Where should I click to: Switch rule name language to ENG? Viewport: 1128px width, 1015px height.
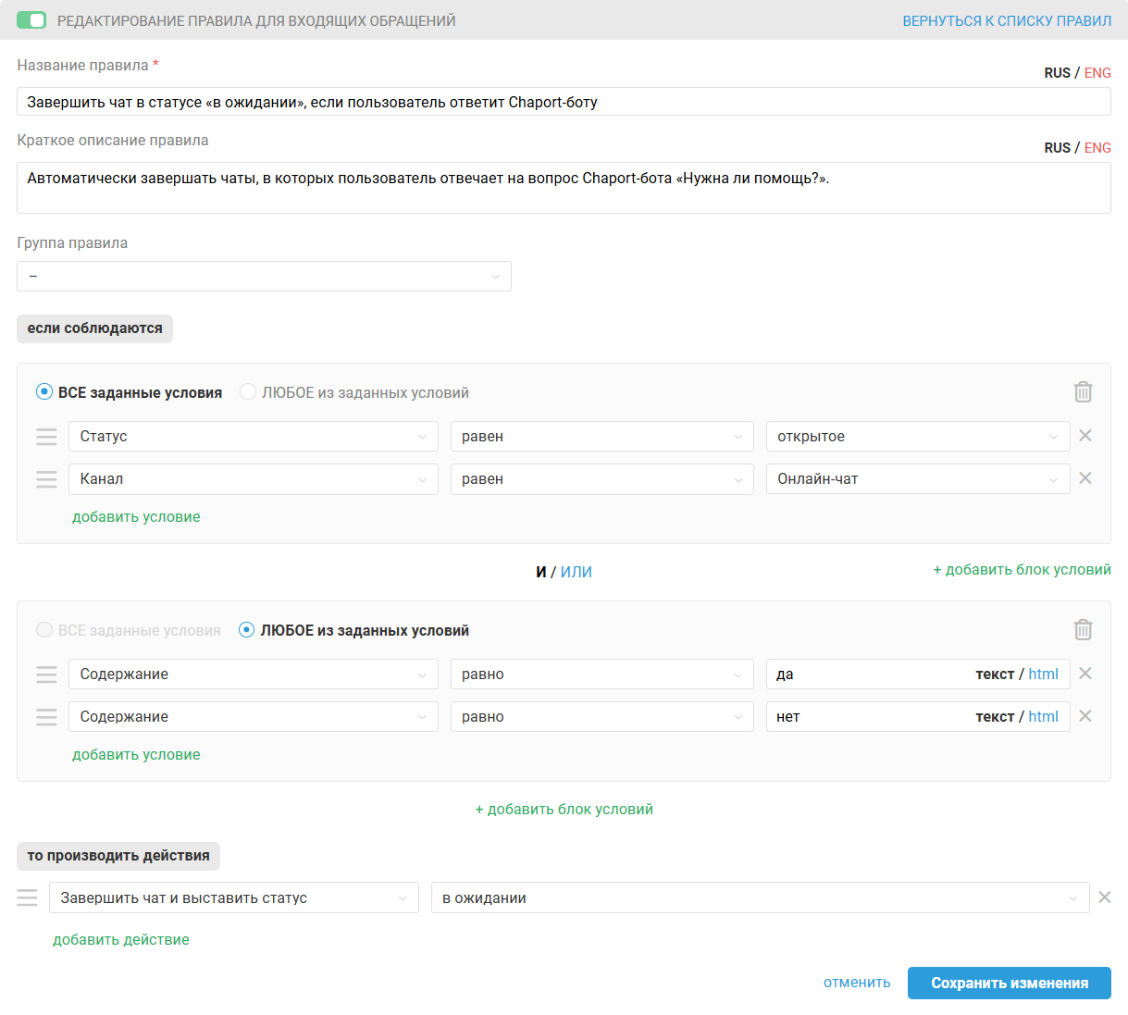click(x=1097, y=73)
